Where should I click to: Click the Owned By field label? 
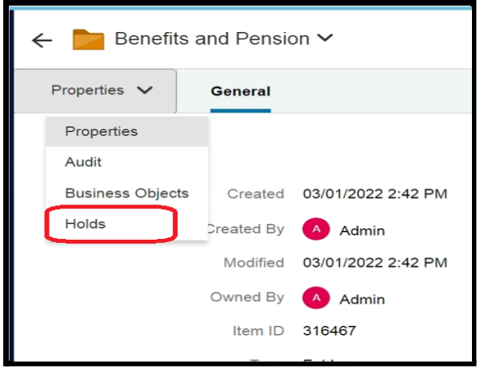[x=246, y=297]
